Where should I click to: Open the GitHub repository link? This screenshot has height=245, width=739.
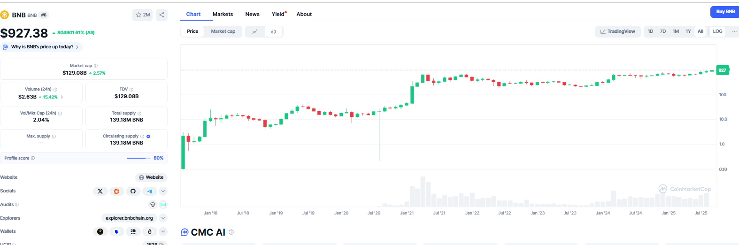pos(133,191)
